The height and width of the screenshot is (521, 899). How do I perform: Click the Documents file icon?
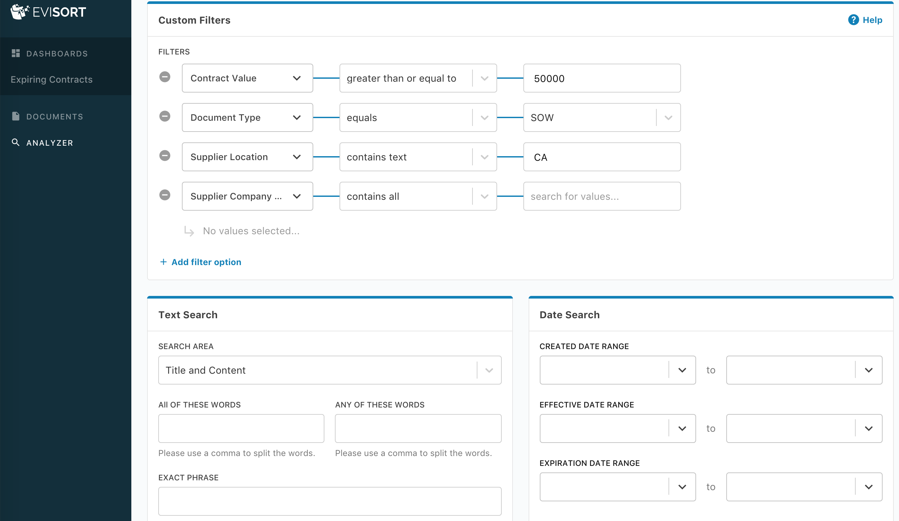16,116
